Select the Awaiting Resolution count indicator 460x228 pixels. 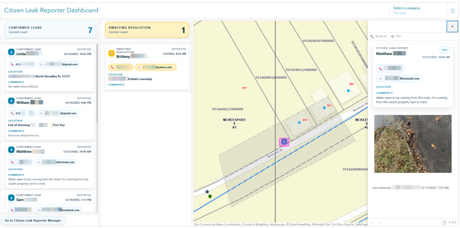click(147, 30)
